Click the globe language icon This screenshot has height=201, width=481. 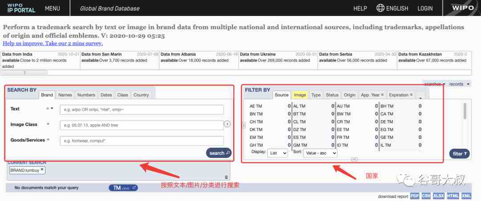point(380,8)
